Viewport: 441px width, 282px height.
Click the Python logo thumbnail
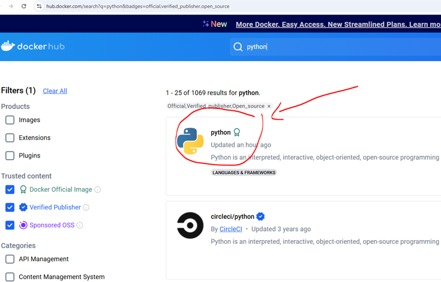(190, 141)
